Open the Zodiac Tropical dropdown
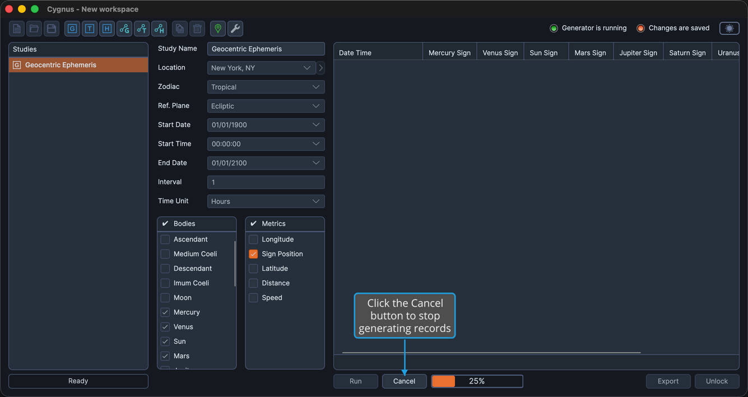The height and width of the screenshot is (397, 748). (x=266, y=87)
